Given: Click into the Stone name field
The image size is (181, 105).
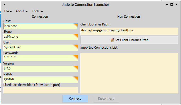Looking at the screenshot, I should tap(39, 37).
